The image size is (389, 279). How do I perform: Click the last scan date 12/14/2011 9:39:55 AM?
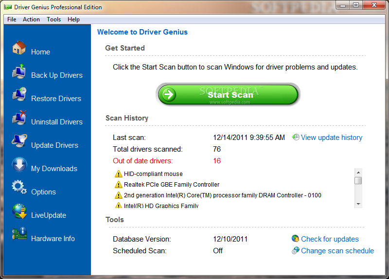(249, 138)
